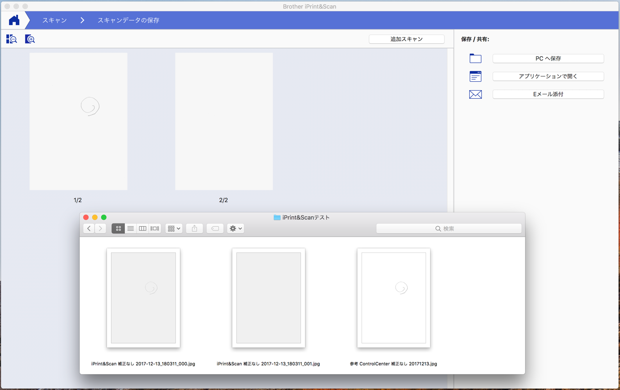The height and width of the screenshot is (390, 620).
Task: Select the 参考 ControlCenter jpg file thumbnail
Action: pyautogui.click(x=393, y=298)
